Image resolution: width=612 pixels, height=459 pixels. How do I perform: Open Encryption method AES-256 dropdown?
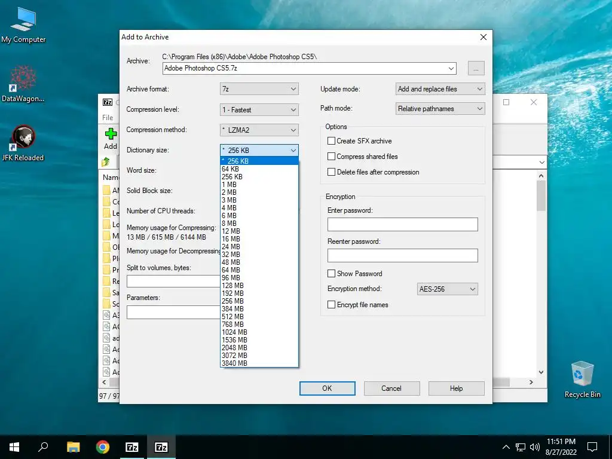[447, 289]
